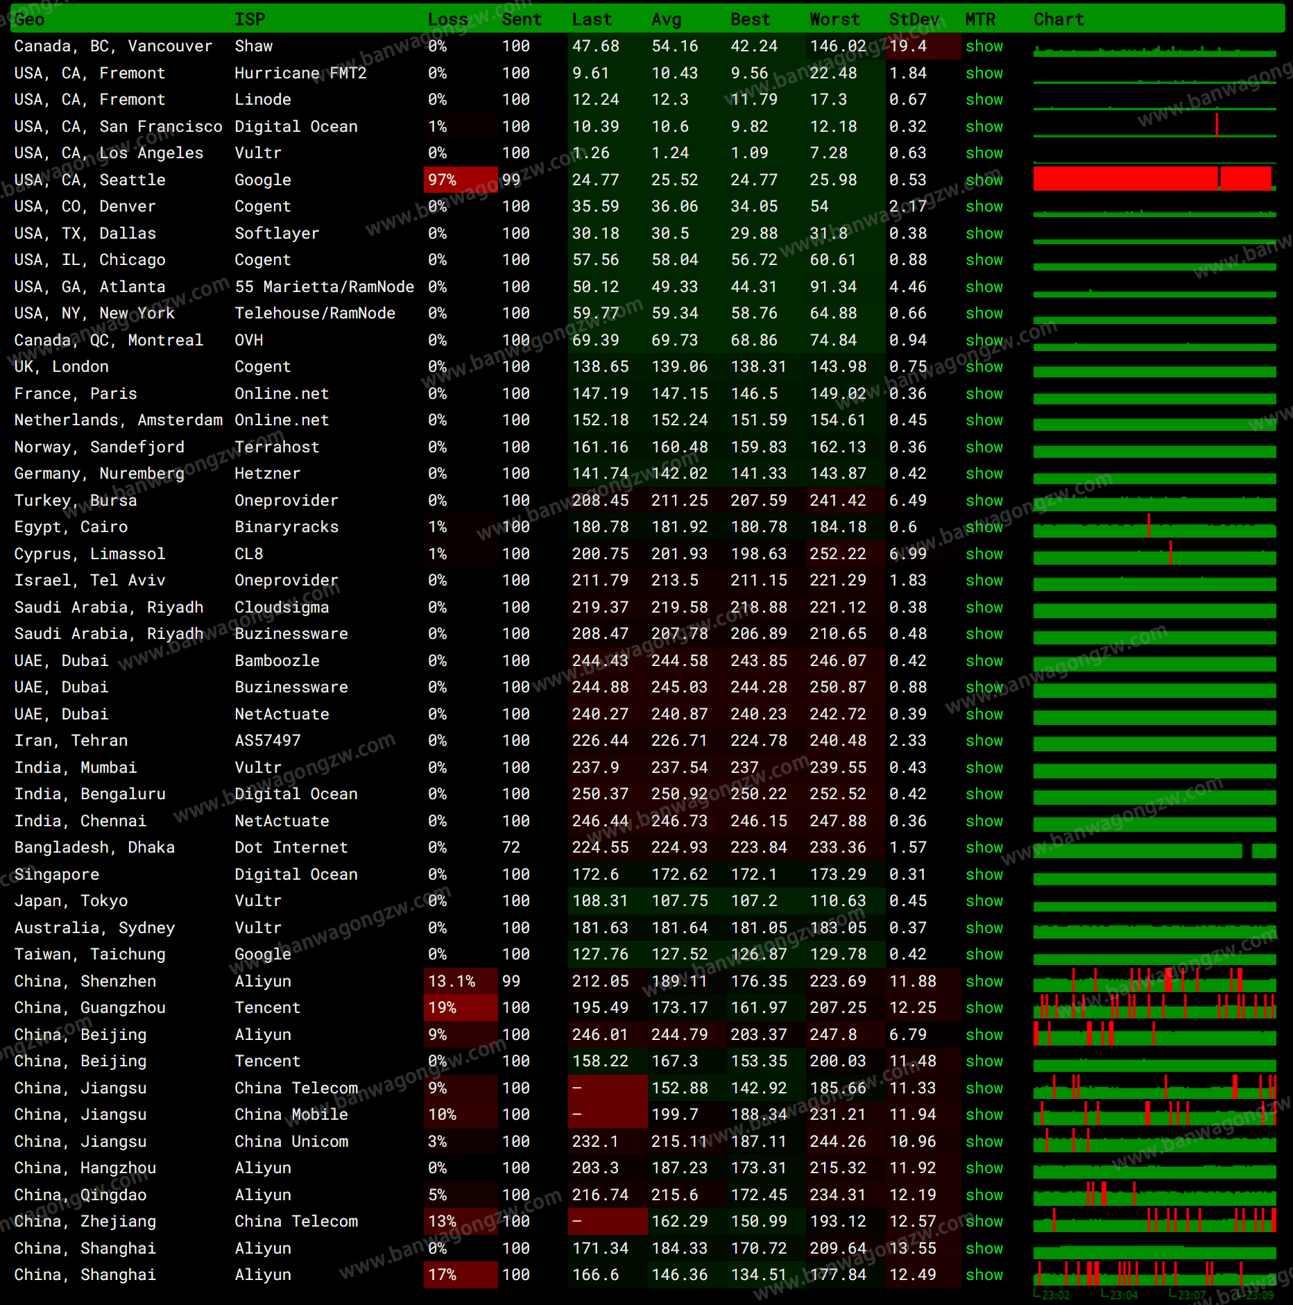Viewport: 1293px width, 1305px height.
Task: Click 'India, Bengaluru' geo cell
Action: 90,794
